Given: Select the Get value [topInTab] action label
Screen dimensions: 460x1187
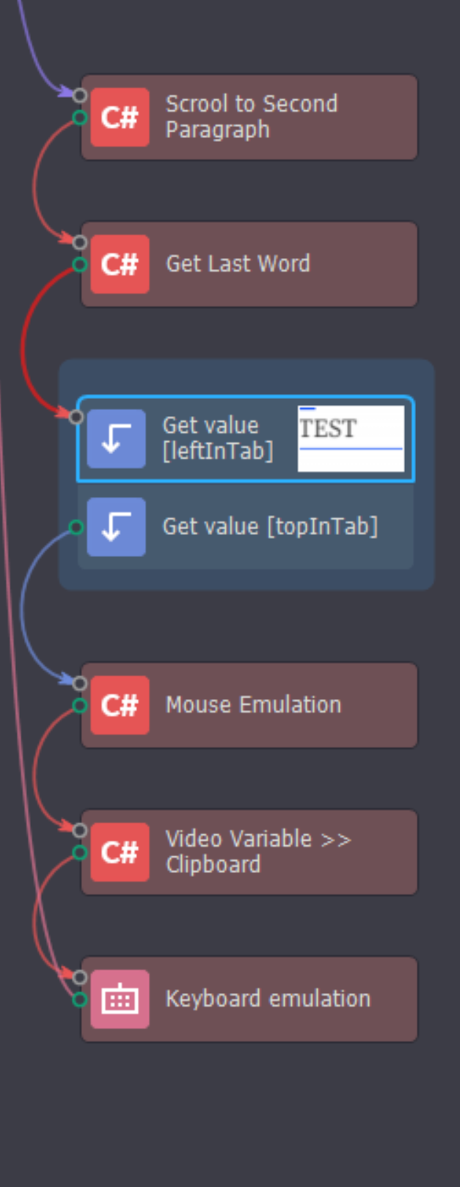Looking at the screenshot, I should [x=270, y=527].
